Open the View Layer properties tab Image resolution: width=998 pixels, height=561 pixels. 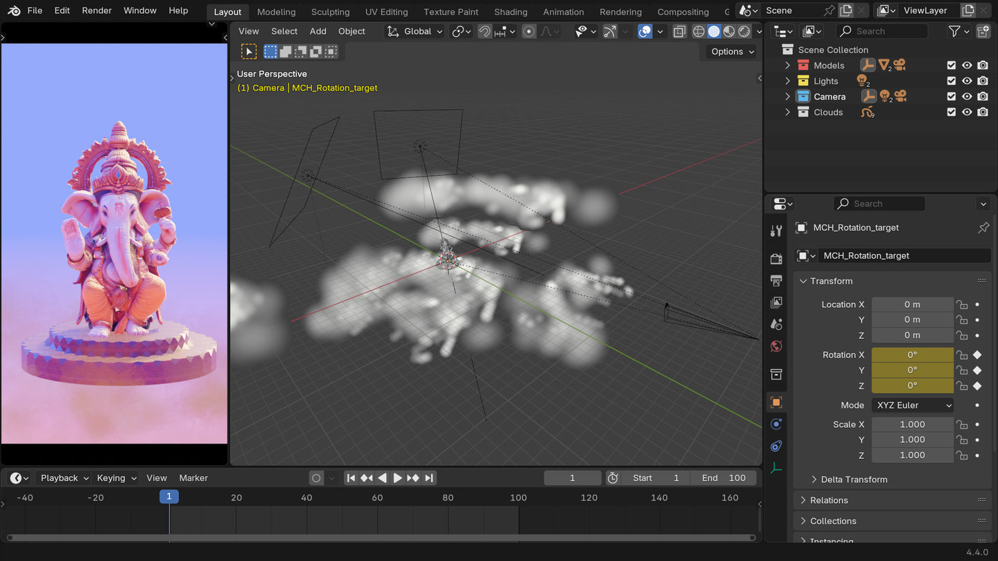click(776, 302)
